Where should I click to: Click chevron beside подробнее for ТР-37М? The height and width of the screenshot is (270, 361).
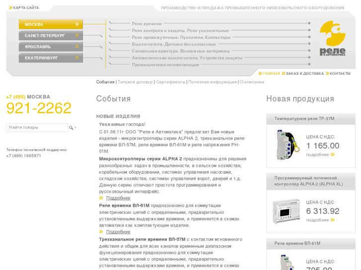pyautogui.click(x=333, y=155)
